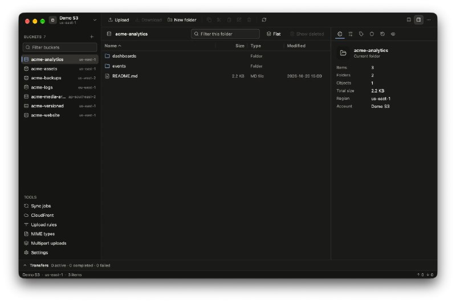Click the CloudFront cloud icon

(26, 215)
